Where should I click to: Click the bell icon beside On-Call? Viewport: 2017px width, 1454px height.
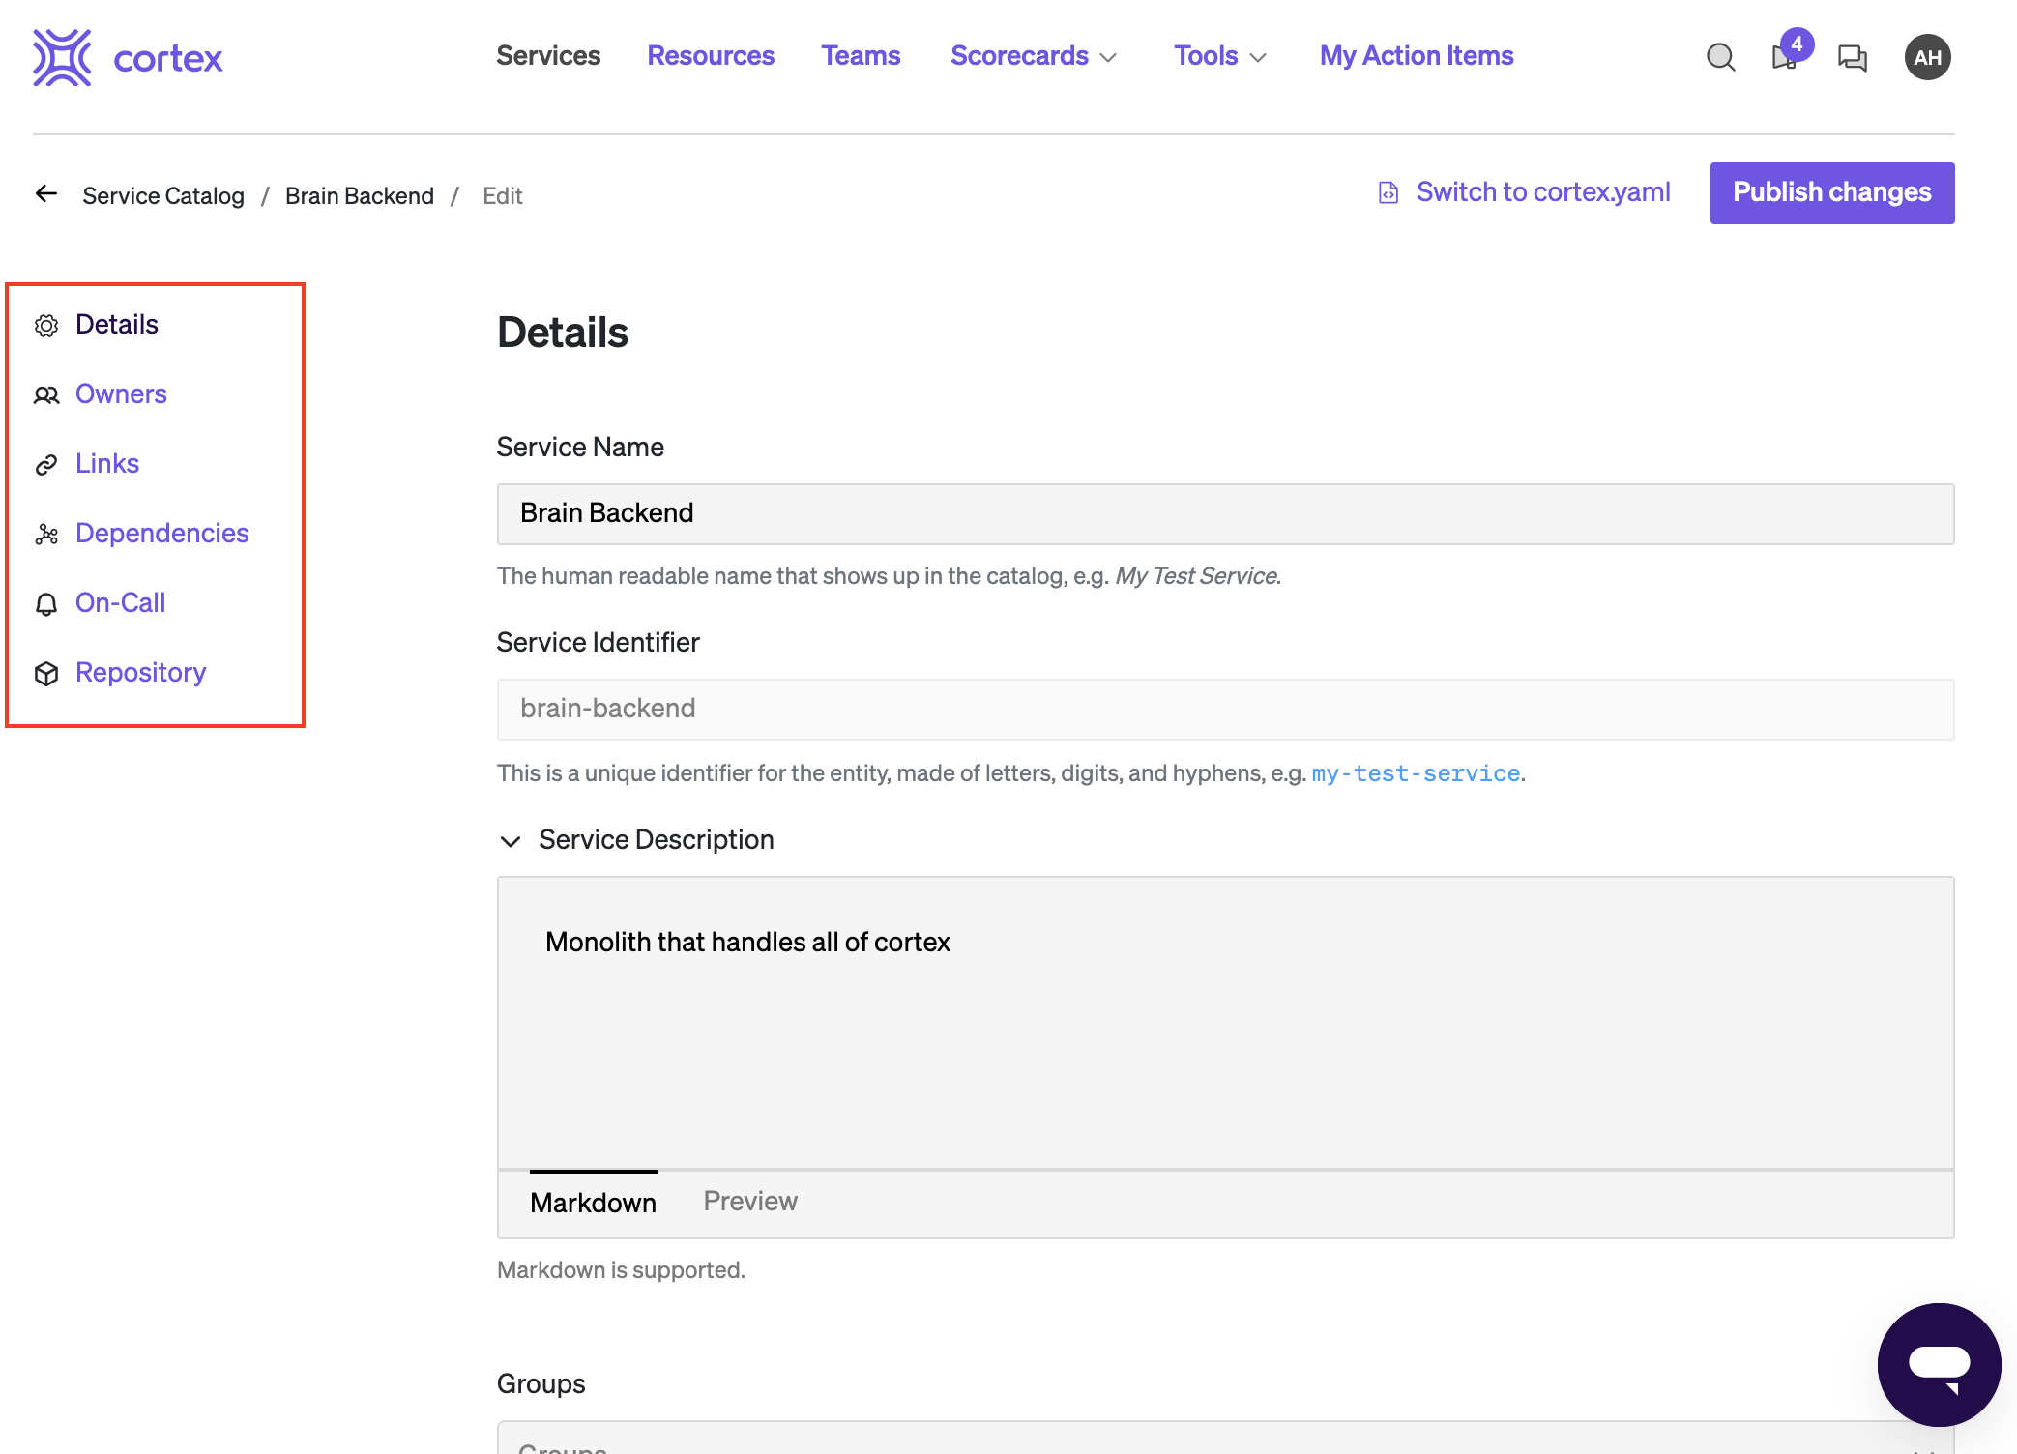click(x=46, y=604)
